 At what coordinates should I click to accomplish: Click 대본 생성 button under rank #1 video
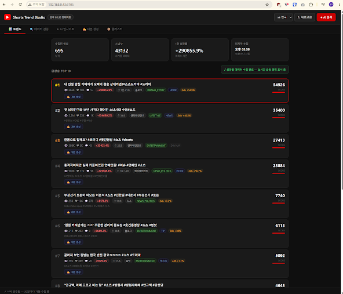(74, 97)
